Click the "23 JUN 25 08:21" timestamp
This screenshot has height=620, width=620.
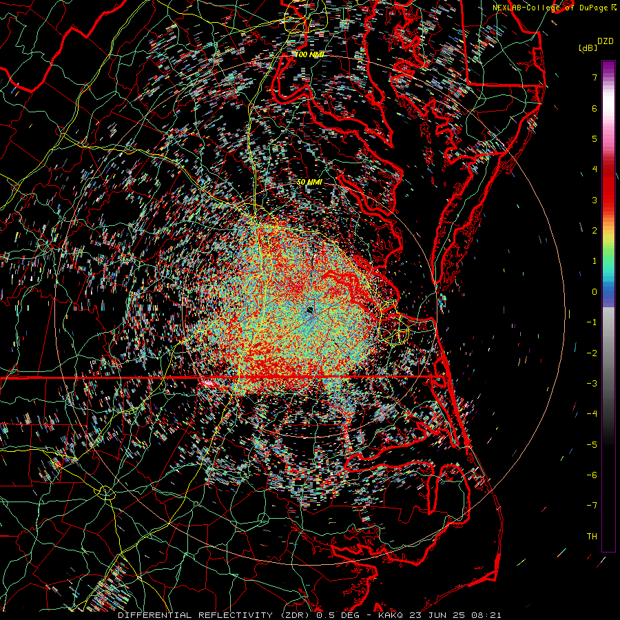coord(455,615)
